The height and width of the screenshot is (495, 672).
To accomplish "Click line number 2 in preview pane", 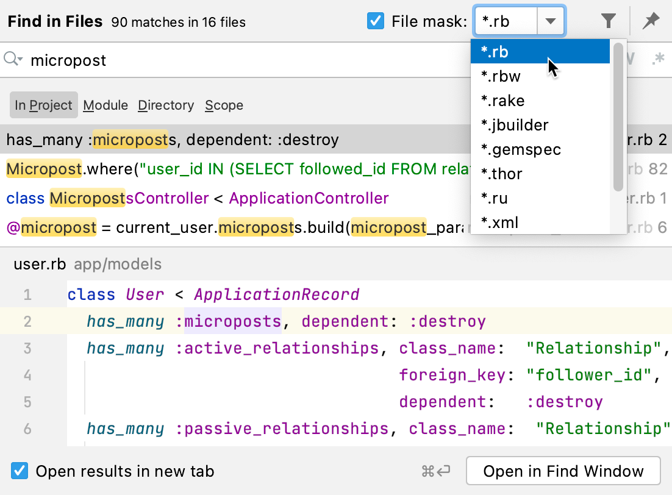I will tap(27, 321).
